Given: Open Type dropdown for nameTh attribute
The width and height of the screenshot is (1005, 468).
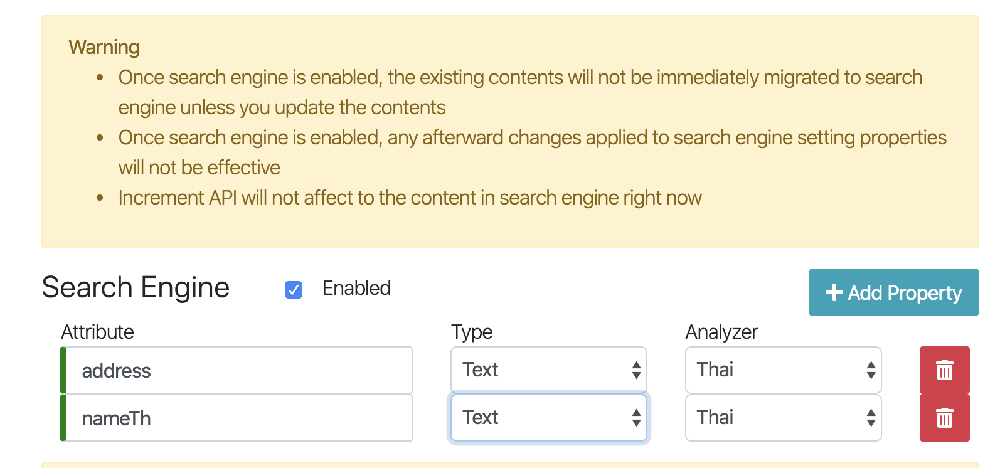Looking at the screenshot, I should (548, 418).
